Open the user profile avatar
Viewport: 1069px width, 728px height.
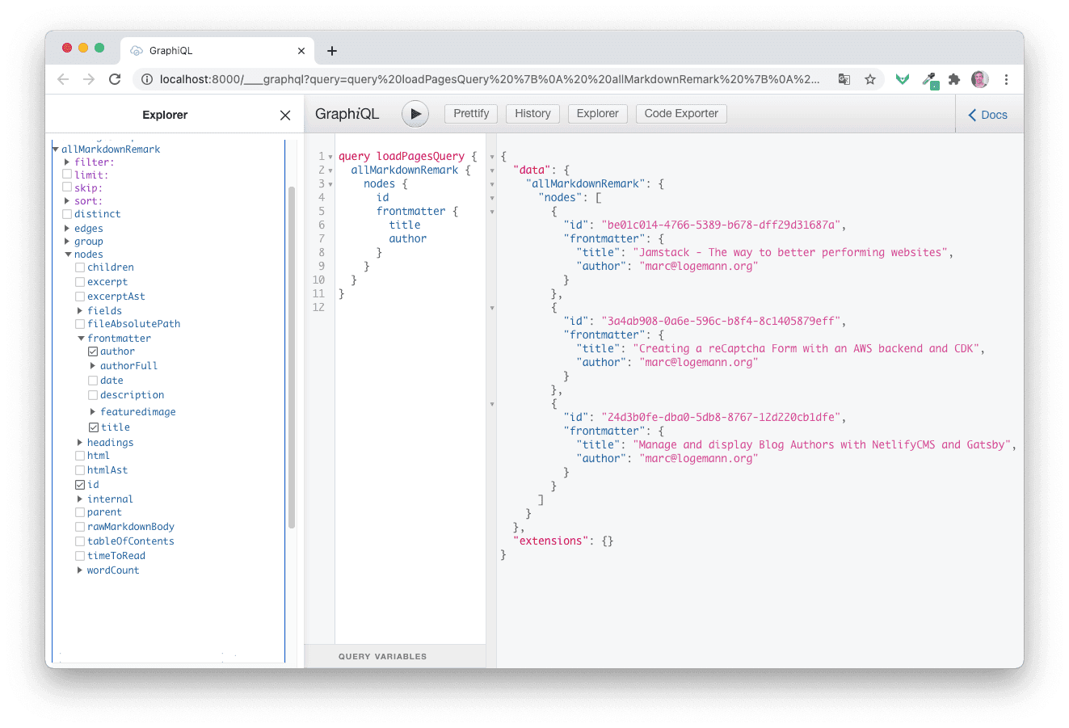point(980,79)
